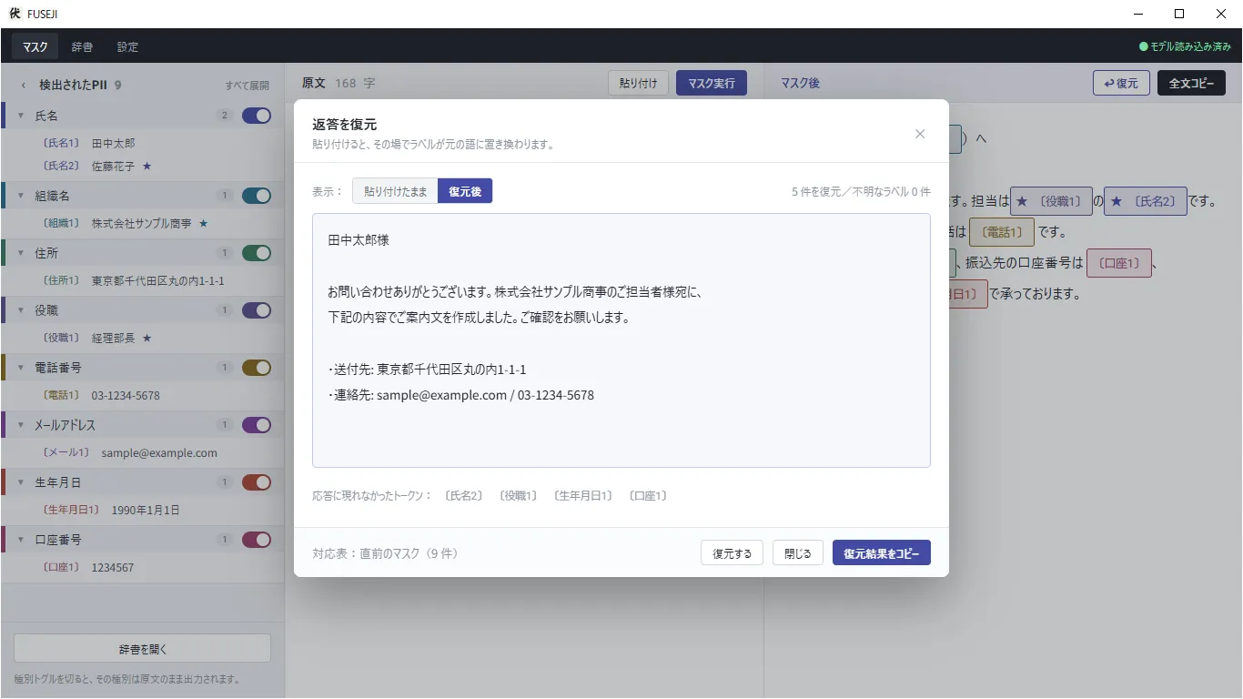Click the 閉じる button

(798, 552)
